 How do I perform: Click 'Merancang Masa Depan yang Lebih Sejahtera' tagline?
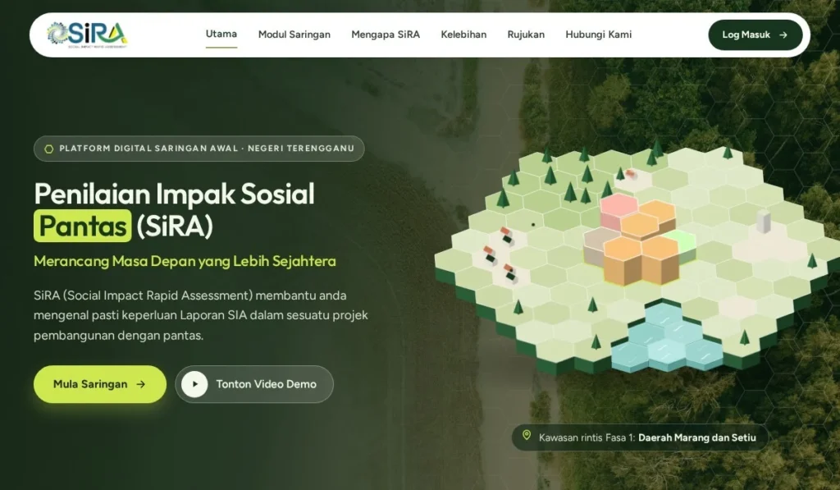click(x=185, y=261)
